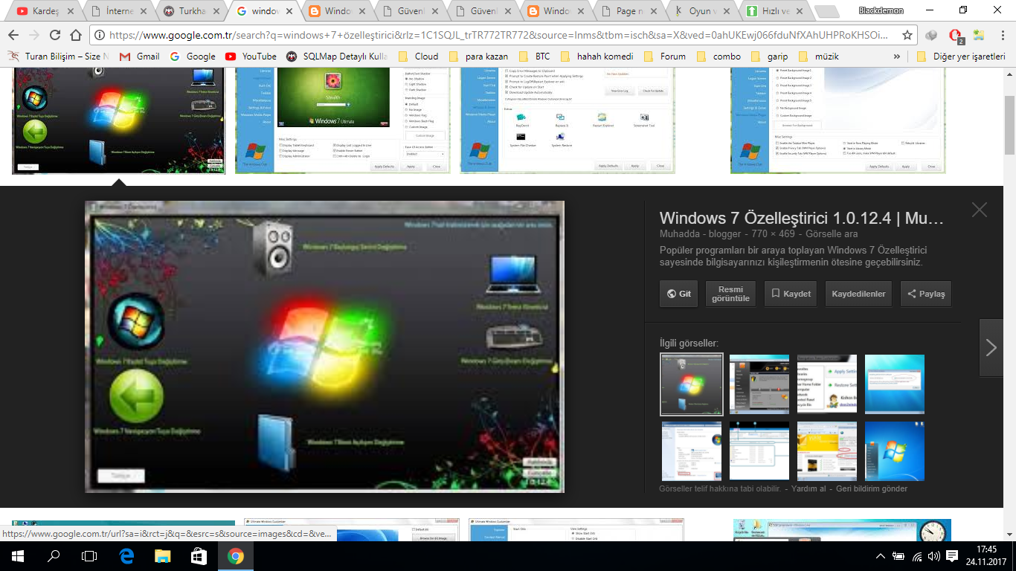Open the "Diğer yer işaretleri" folder
This screenshot has width=1016, height=571.
pyautogui.click(x=961, y=57)
